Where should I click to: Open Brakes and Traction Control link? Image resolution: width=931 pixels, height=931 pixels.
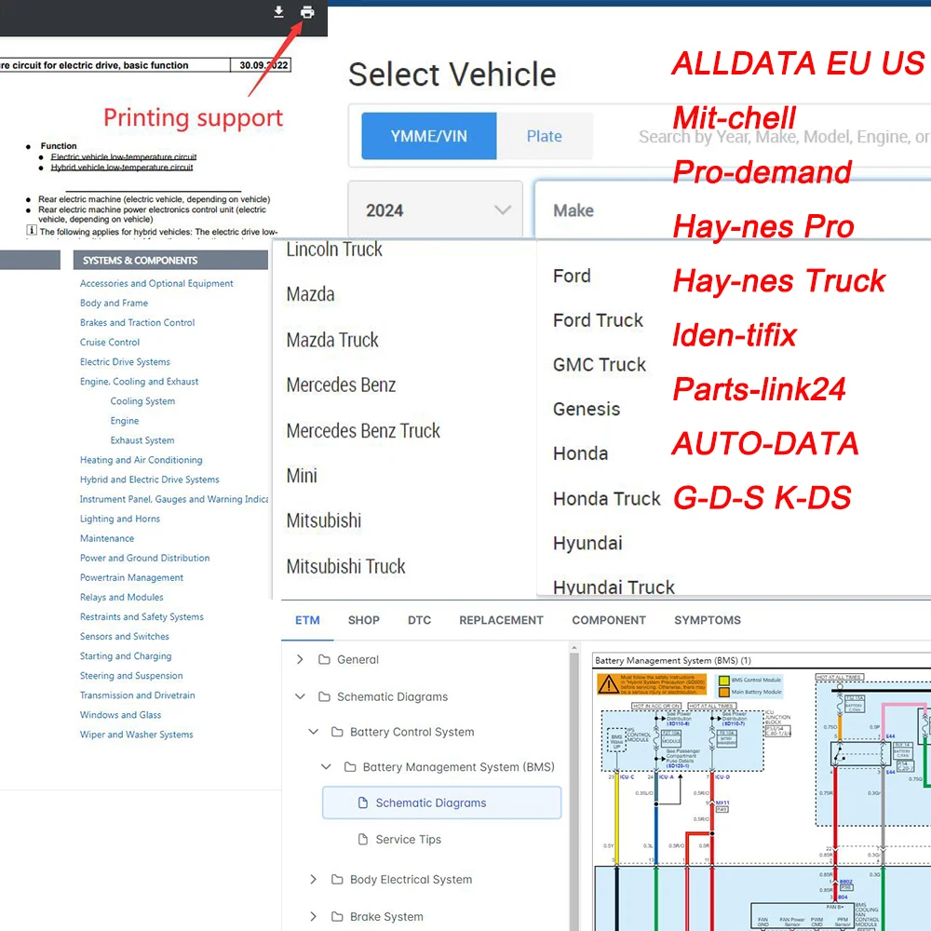pos(137,322)
